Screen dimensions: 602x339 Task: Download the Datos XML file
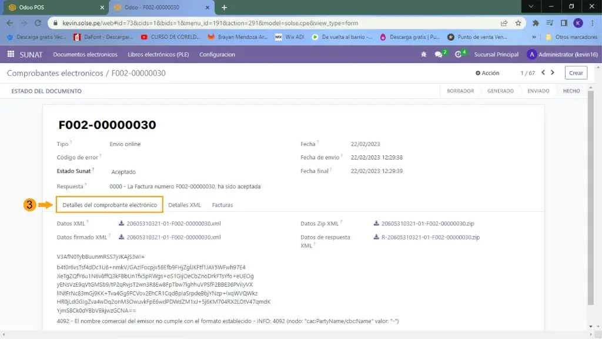coord(169,224)
